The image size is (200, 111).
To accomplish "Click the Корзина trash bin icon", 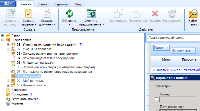I will click(8, 104).
